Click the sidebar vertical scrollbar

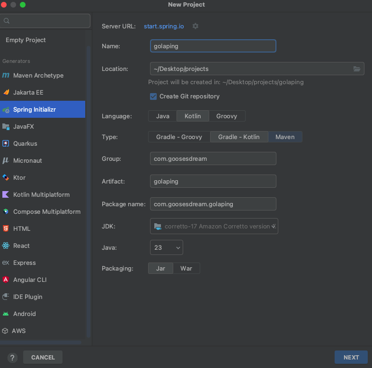tap(89, 192)
